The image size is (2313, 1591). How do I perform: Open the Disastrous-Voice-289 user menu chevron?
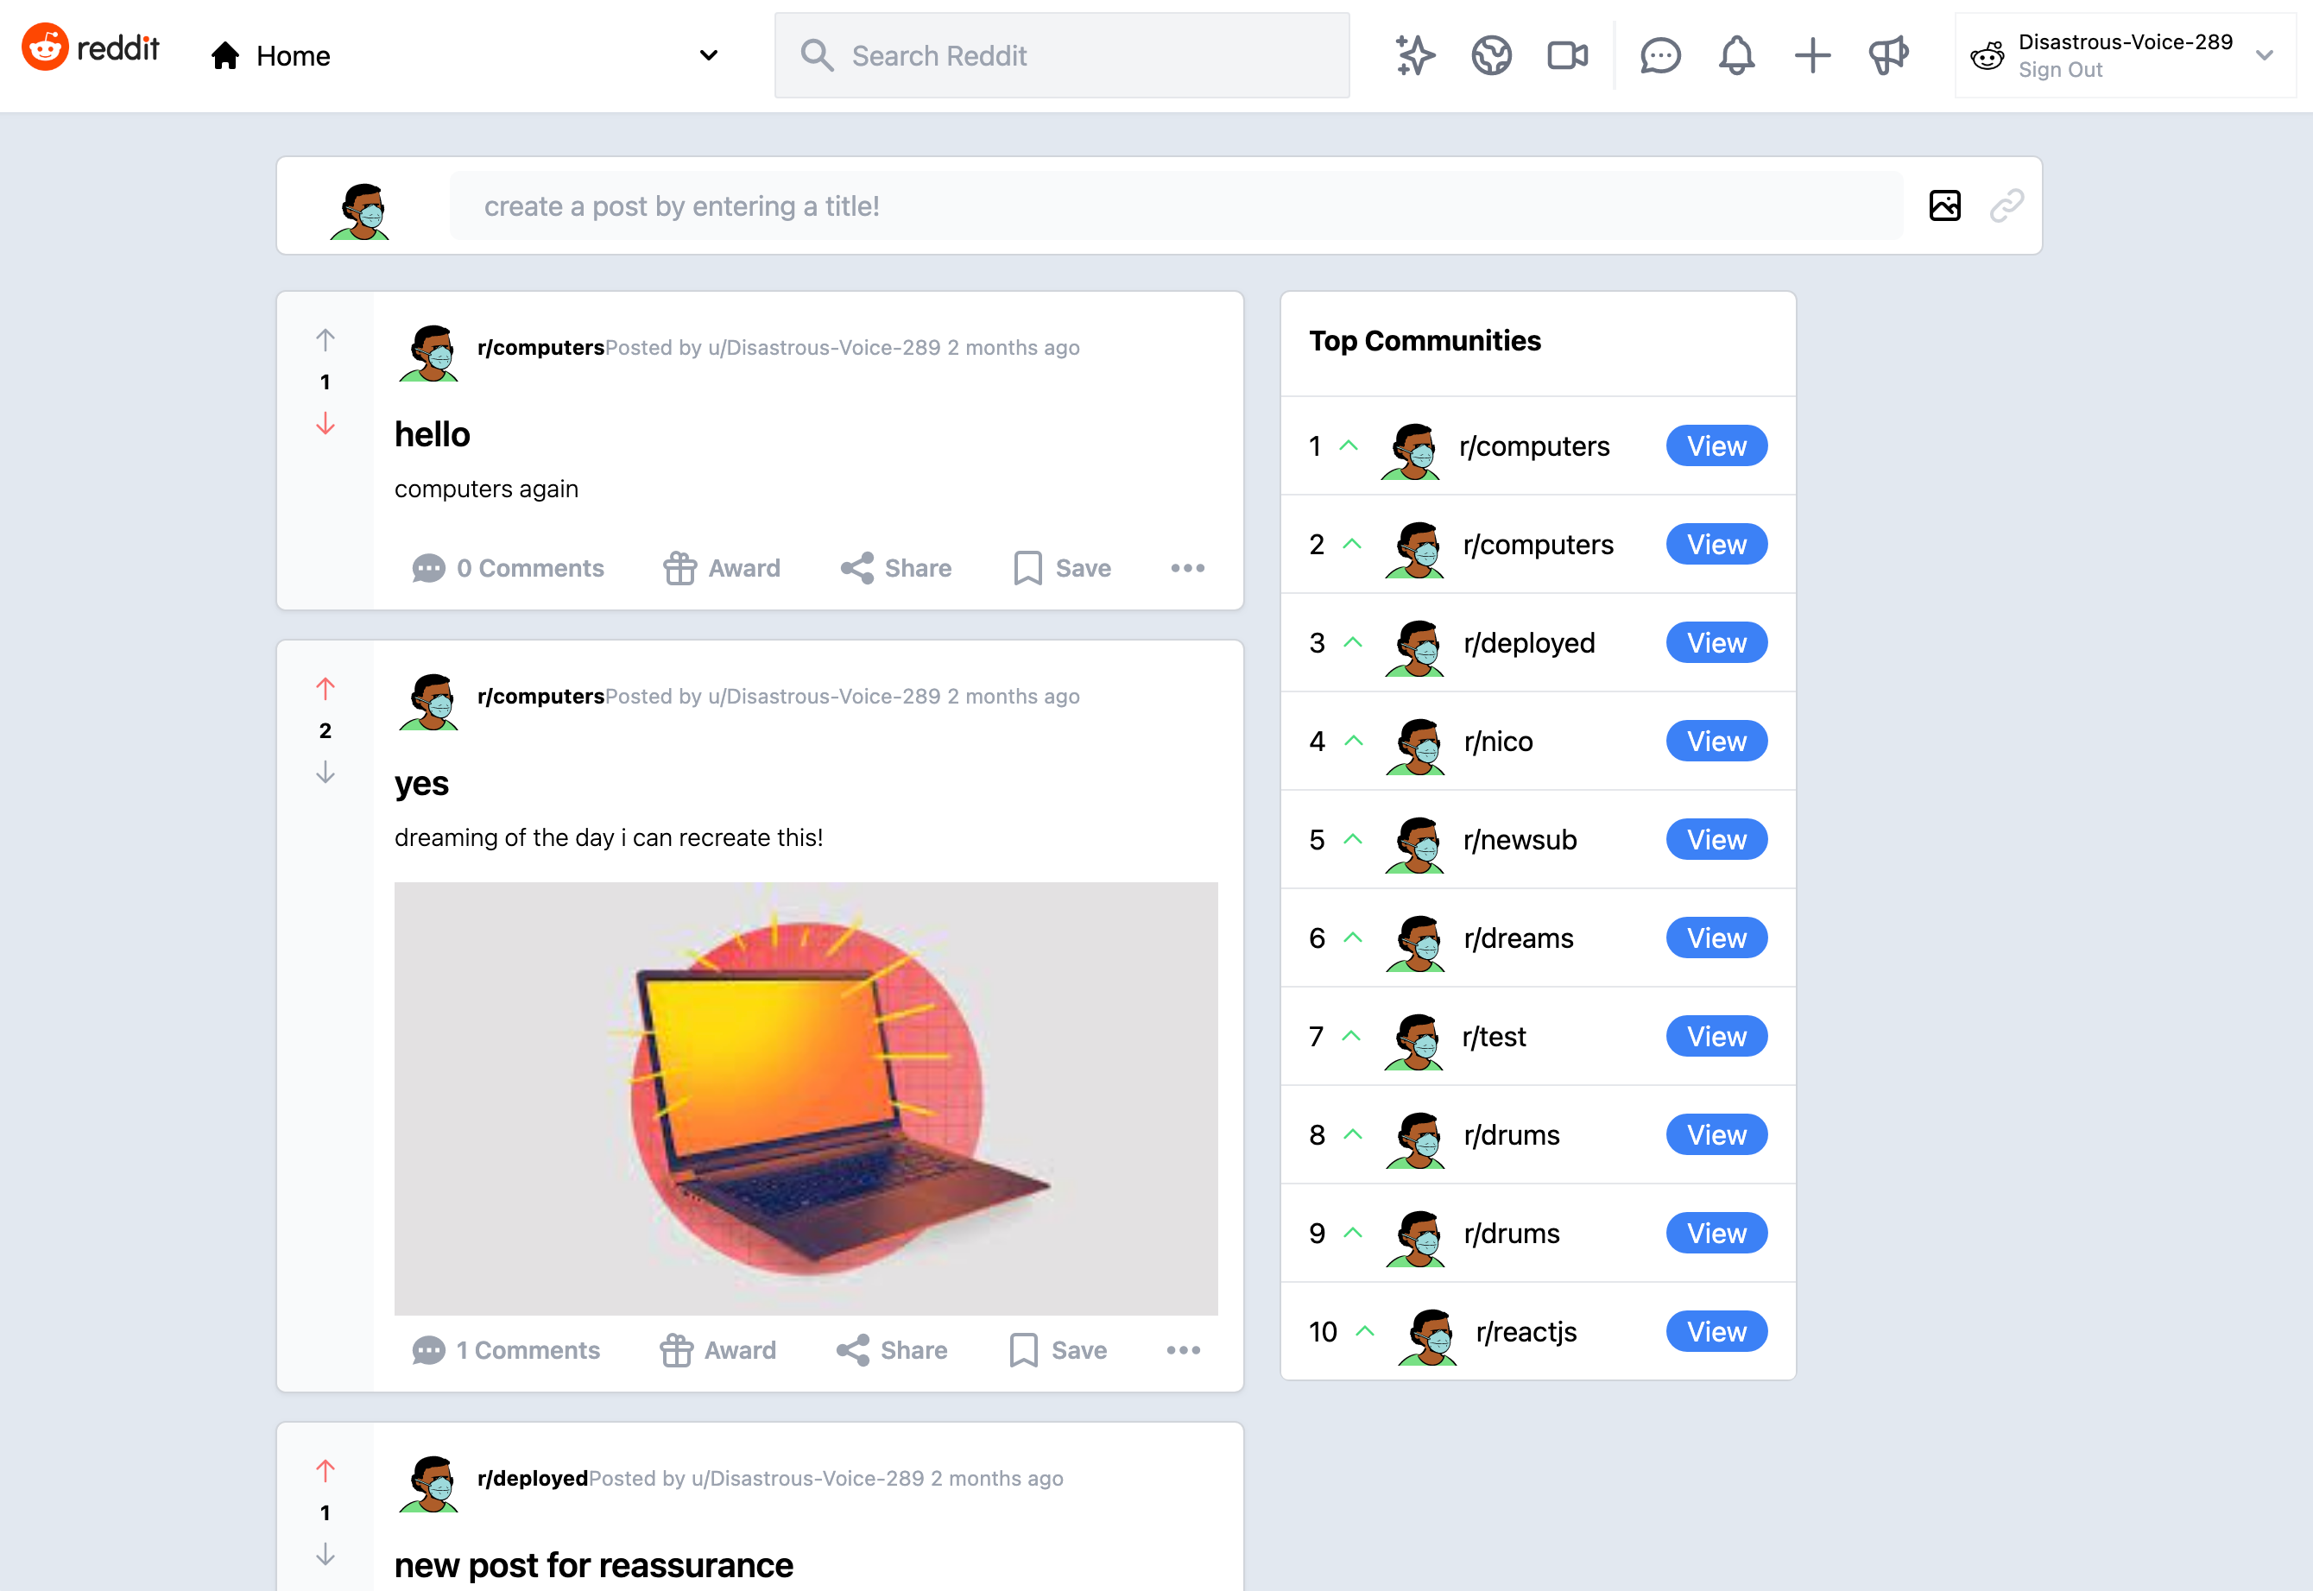tap(2264, 56)
